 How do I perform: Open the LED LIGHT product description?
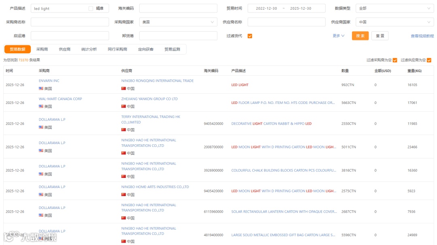point(240,85)
